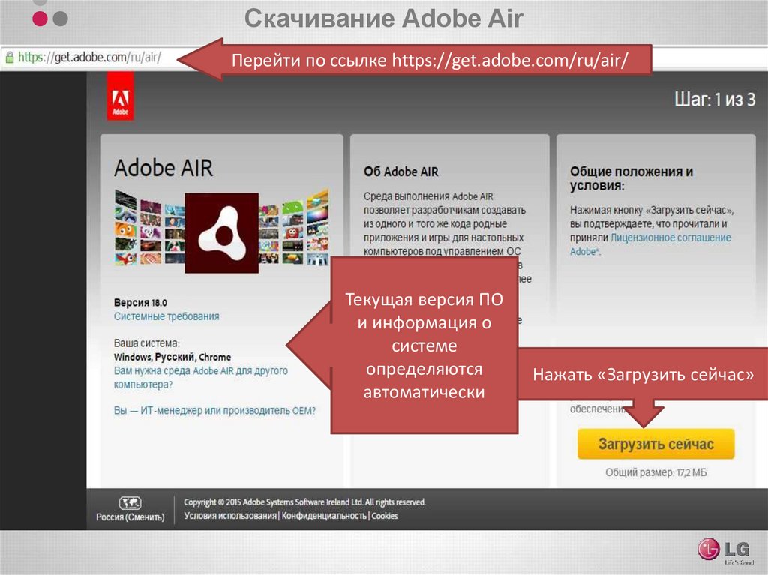Image resolution: width=768 pixels, height=575 pixels.
Task: Click the "Версия 18.0" text
Action: point(140,303)
